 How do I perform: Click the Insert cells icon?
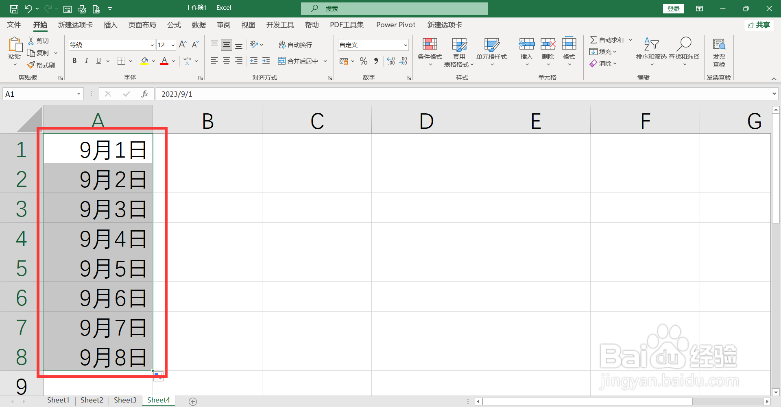click(x=527, y=44)
